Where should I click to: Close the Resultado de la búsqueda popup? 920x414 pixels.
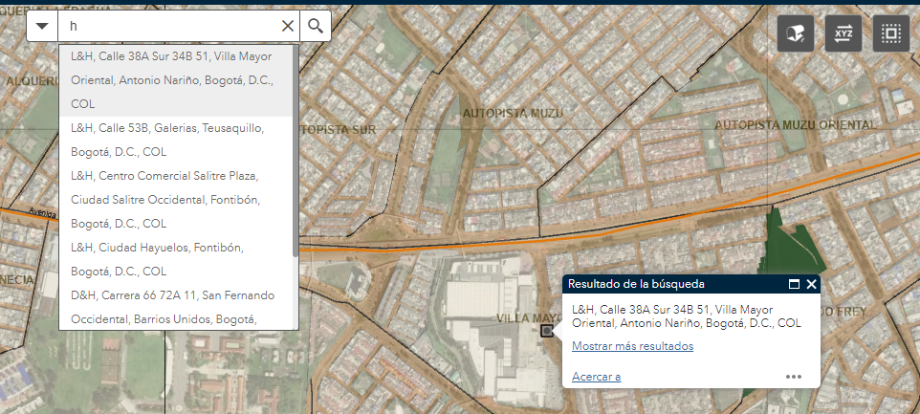pos(812,284)
